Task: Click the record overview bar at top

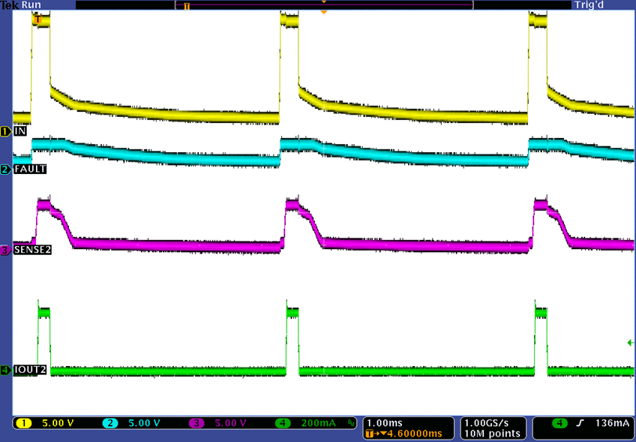Action: pos(323,5)
